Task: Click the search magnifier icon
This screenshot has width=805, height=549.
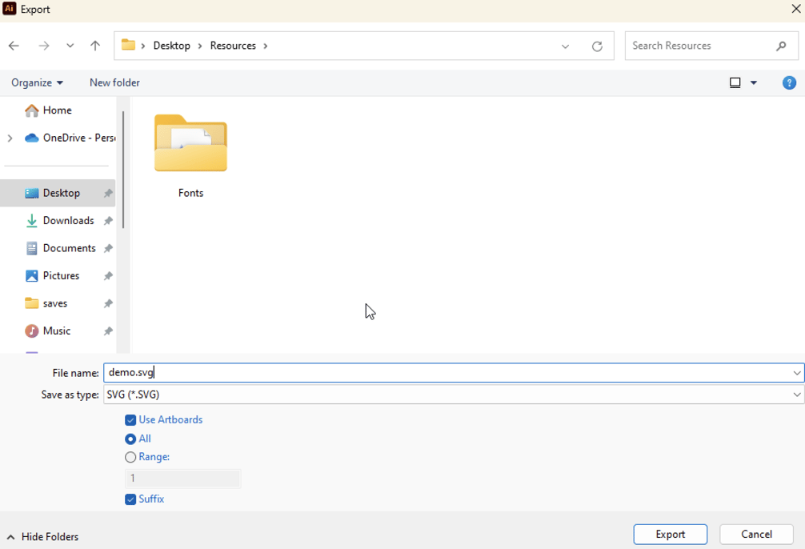Action: pyautogui.click(x=780, y=46)
